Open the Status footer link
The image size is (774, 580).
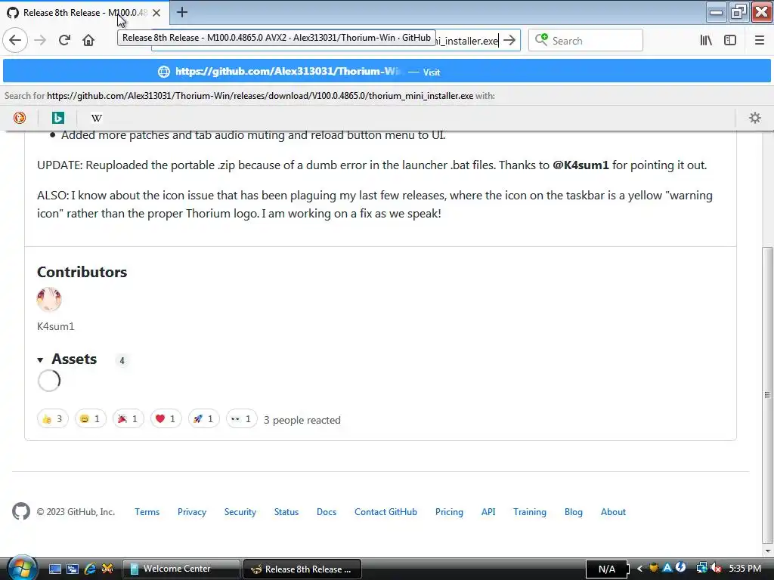pos(286,512)
